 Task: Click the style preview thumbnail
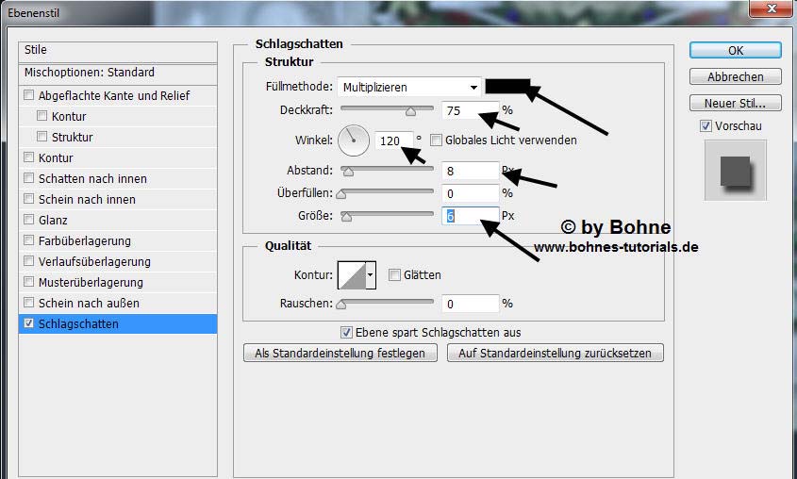[735, 171]
